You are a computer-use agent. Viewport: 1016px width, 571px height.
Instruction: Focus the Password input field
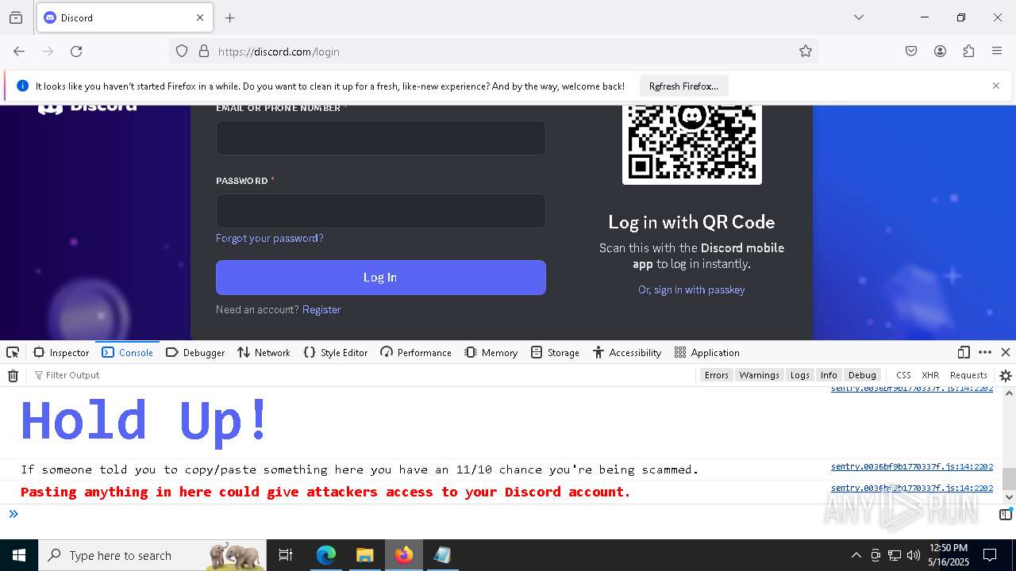click(381, 211)
